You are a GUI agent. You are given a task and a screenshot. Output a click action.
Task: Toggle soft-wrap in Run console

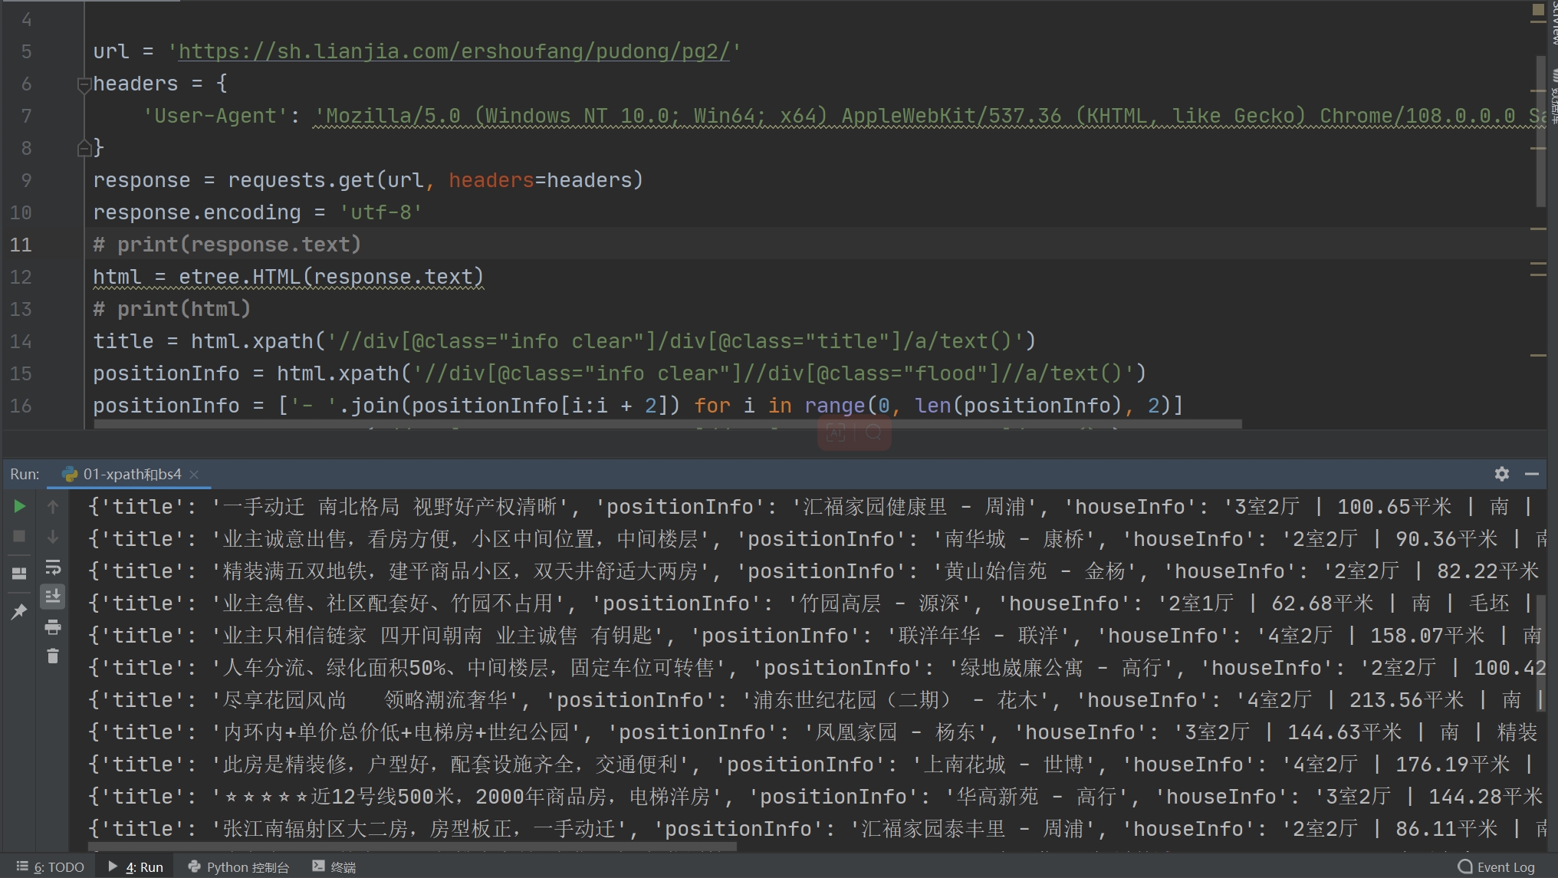(x=53, y=567)
